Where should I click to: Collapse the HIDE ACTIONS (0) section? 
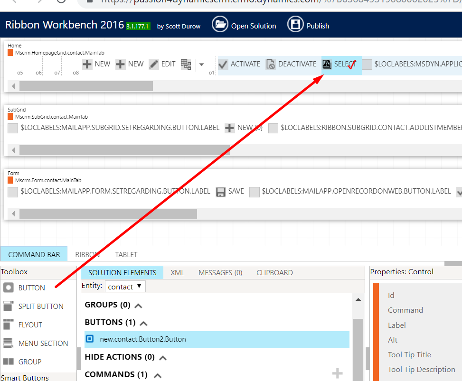(163, 358)
